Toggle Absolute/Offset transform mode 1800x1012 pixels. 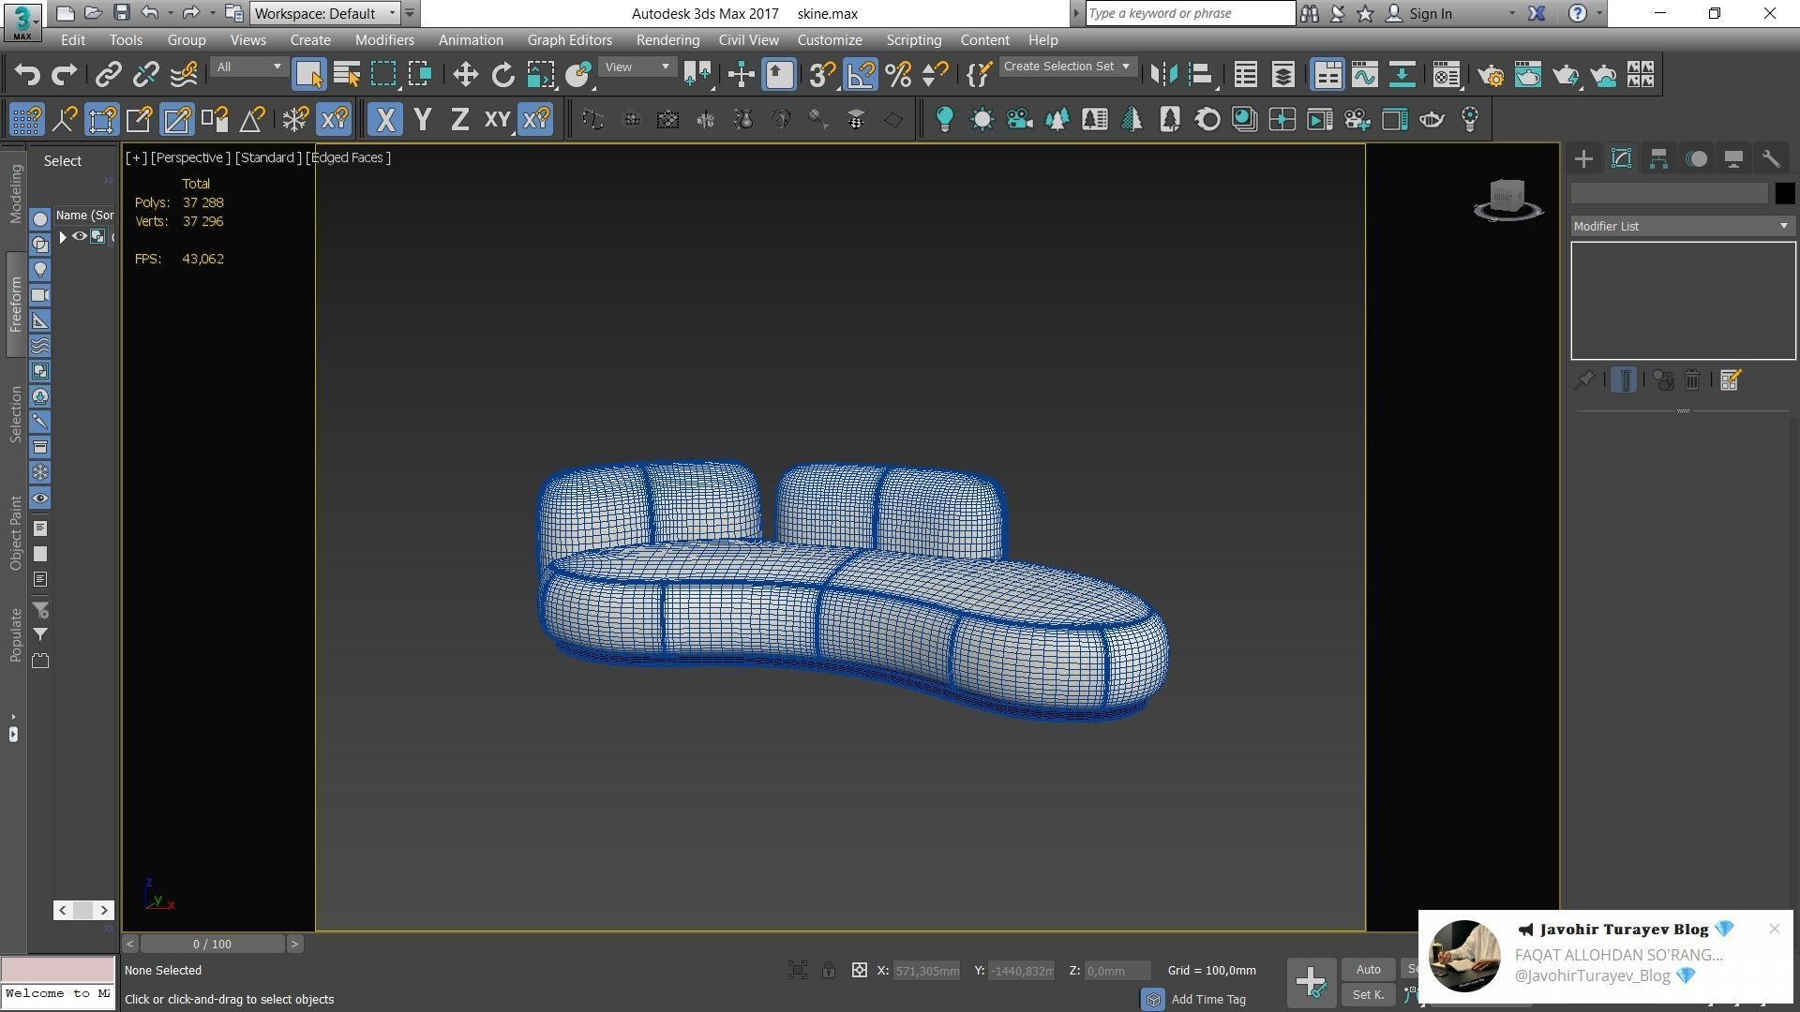[x=860, y=971]
